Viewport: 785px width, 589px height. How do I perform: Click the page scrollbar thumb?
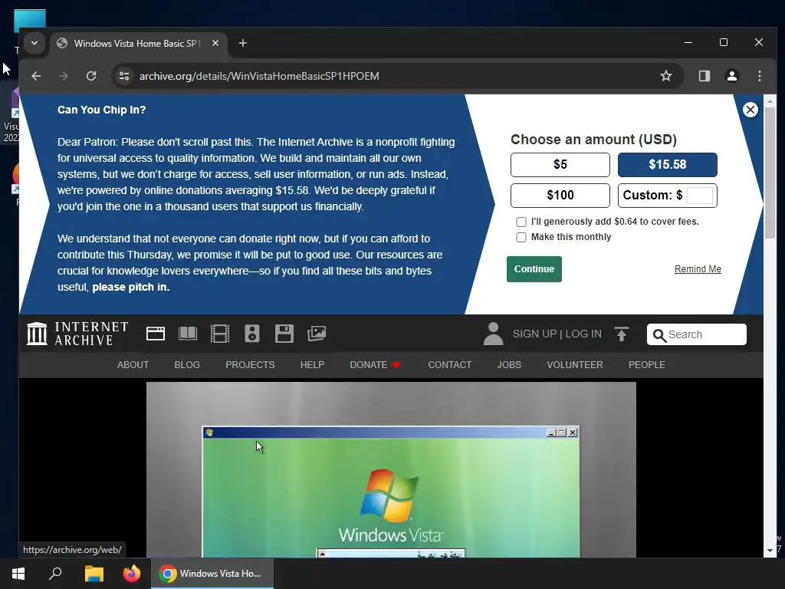tap(770, 173)
